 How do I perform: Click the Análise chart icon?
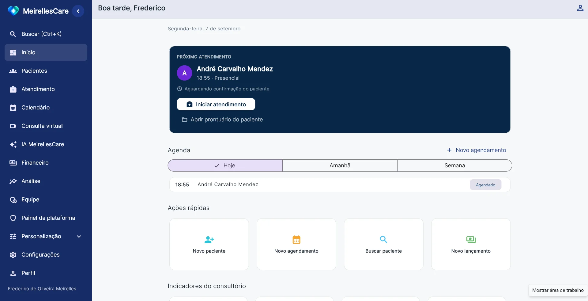tap(13, 181)
